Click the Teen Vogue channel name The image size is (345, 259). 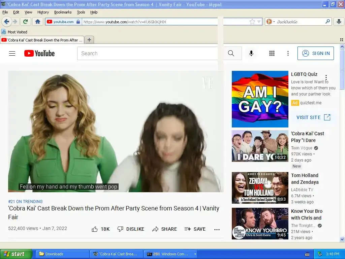[302, 148]
